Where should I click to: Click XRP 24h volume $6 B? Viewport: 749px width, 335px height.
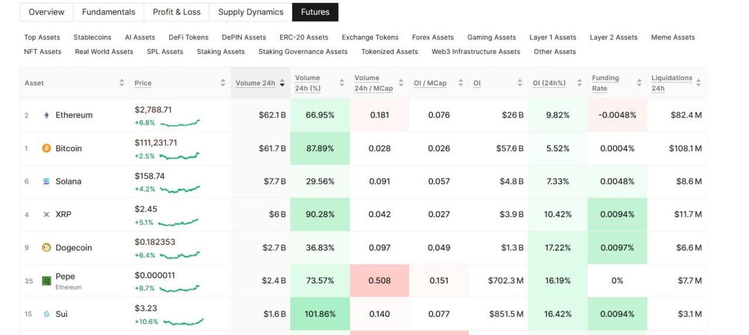pos(277,214)
